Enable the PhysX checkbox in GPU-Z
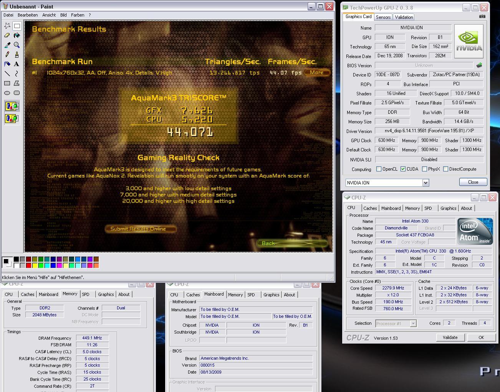 424,169
